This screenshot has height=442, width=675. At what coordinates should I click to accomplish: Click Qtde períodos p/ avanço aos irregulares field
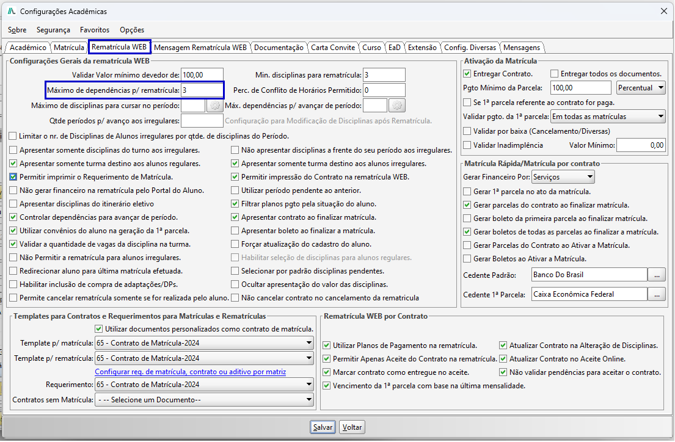pos(202,121)
